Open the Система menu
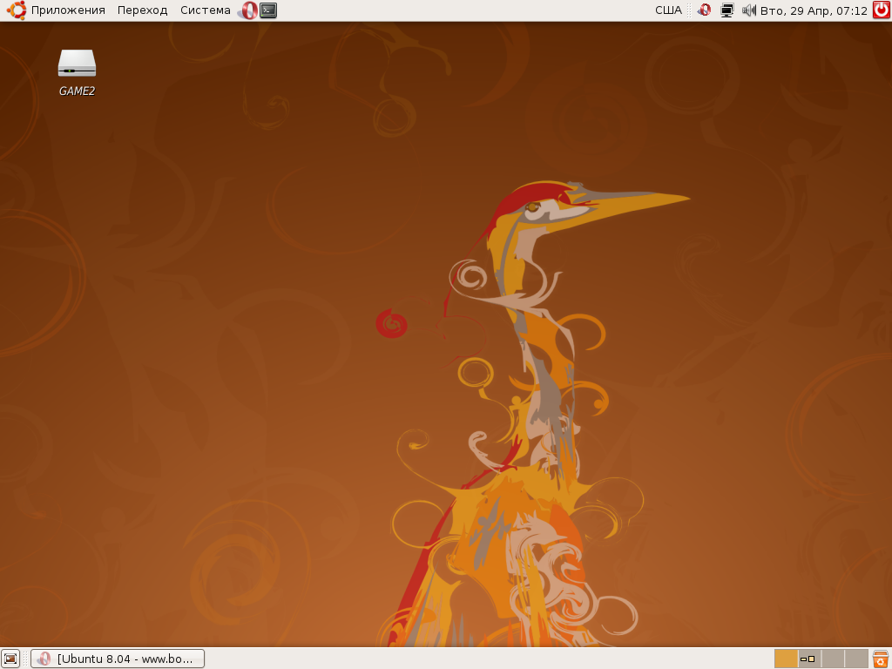This screenshot has width=892, height=669. click(206, 10)
